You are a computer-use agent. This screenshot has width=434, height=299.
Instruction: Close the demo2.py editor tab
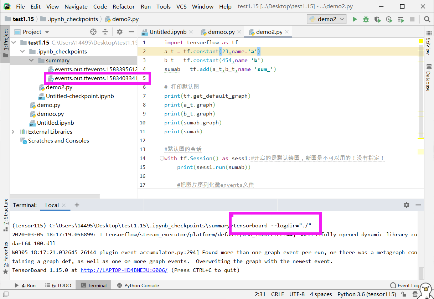coord(286,32)
